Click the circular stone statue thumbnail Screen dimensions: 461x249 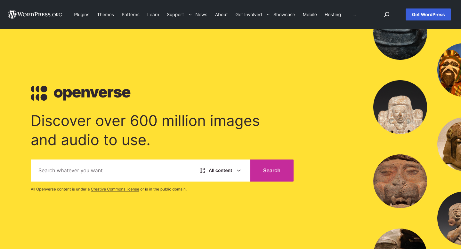pos(400,107)
